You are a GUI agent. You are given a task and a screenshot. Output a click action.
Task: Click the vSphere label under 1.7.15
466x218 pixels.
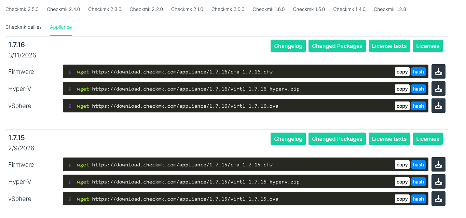coord(20,199)
